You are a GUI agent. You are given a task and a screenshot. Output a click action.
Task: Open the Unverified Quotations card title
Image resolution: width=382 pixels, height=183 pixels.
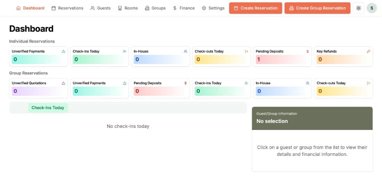point(29,83)
